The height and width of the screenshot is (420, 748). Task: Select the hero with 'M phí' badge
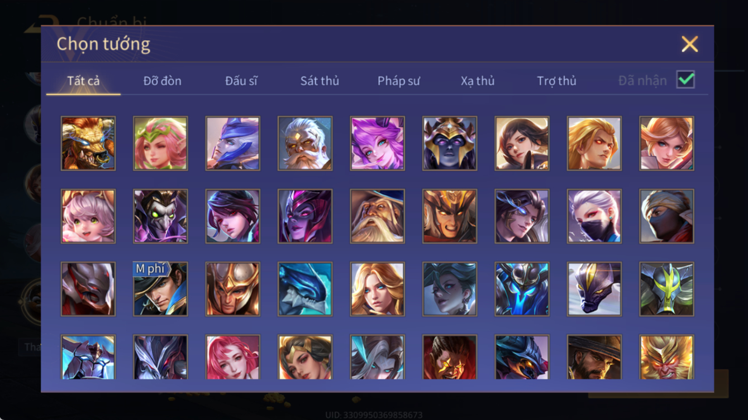[160, 289]
